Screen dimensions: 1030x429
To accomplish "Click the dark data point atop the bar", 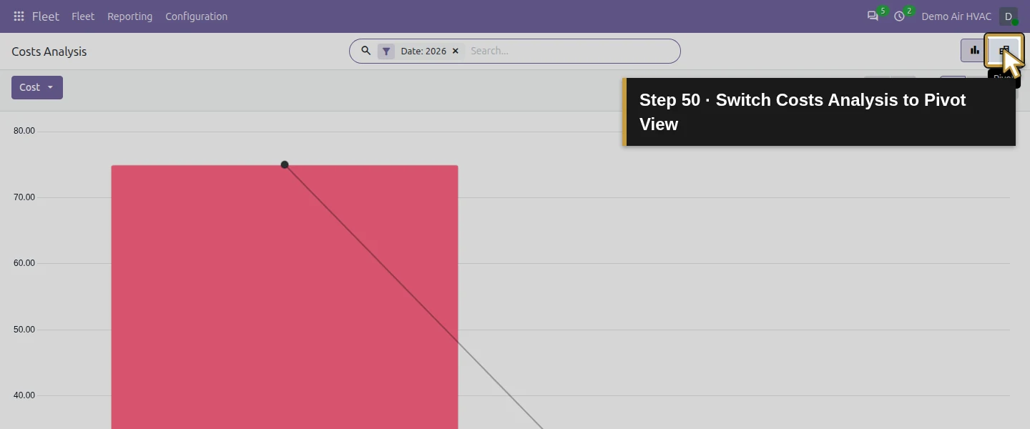I will (285, 164).
